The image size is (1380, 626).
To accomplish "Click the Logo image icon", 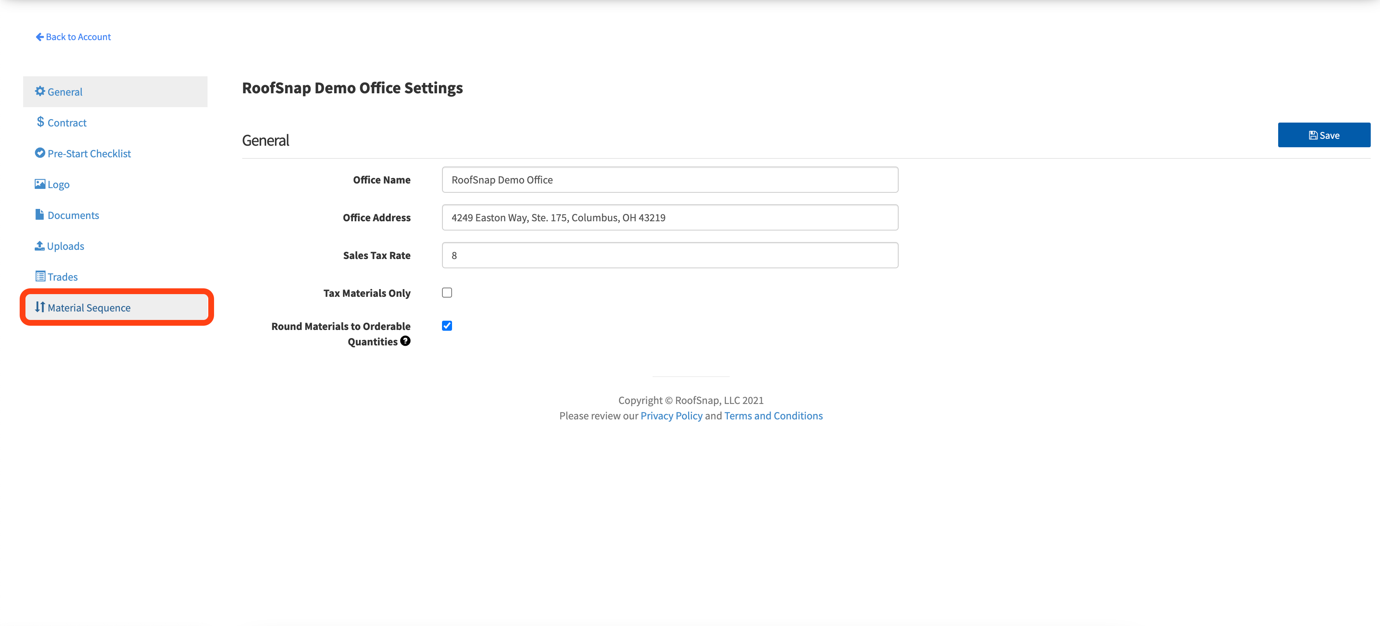I will coord(40,184).
